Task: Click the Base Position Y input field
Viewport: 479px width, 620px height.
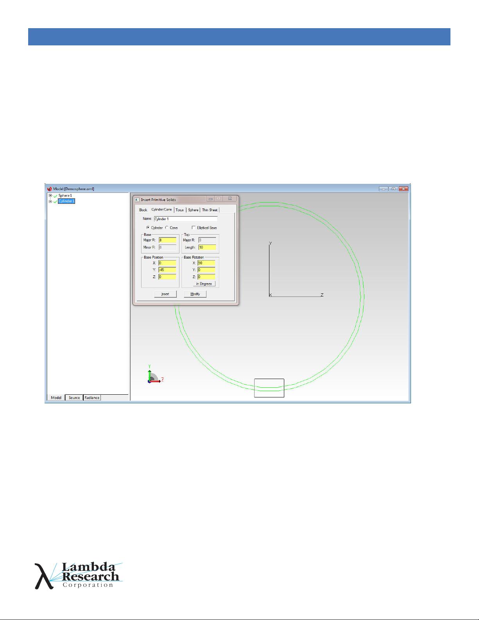Action: (x=167, y=270)
